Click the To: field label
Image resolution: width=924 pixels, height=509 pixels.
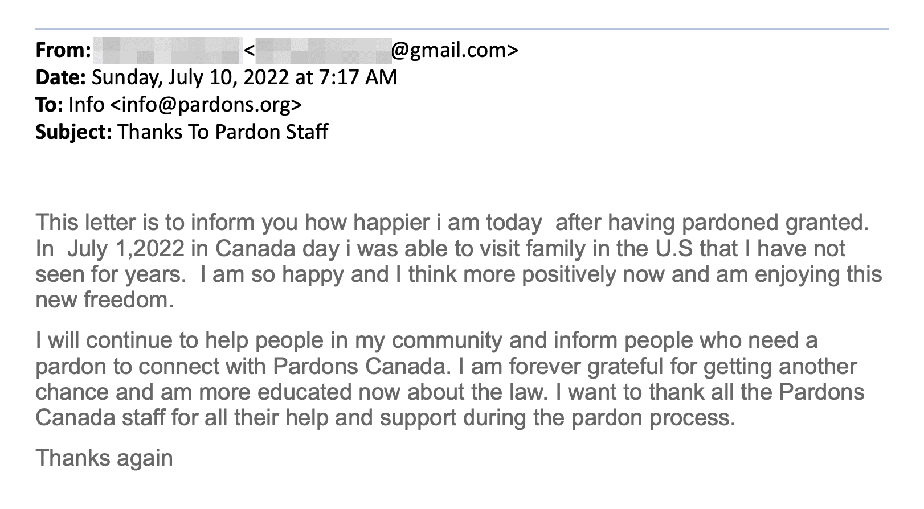coord(49,105)
